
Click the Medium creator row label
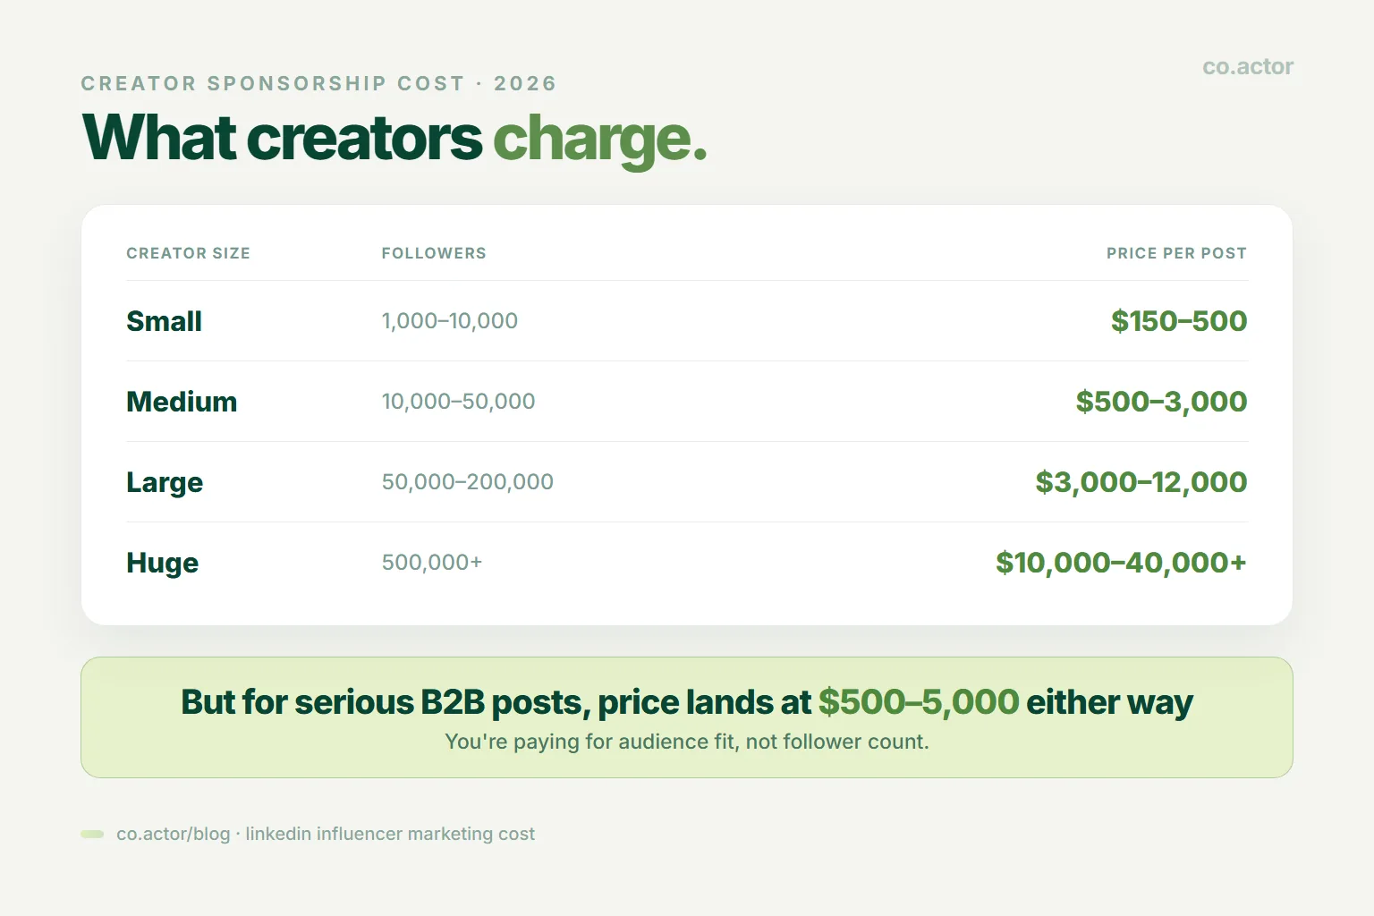coord(182,402)
